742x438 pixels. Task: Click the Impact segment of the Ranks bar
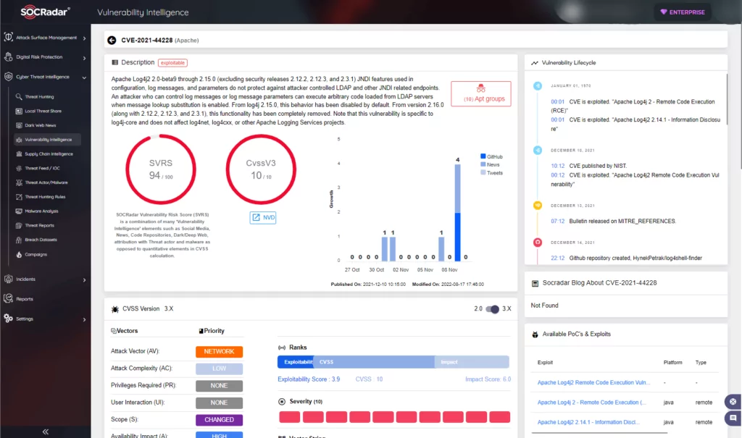[x=472, y=362]
